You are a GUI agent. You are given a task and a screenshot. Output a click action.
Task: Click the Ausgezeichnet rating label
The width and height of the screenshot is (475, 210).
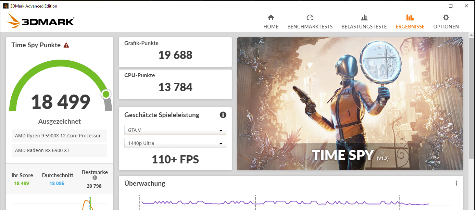60,121
